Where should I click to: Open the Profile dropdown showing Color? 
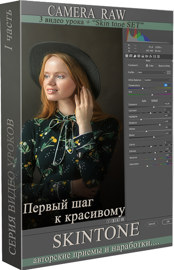151,73
